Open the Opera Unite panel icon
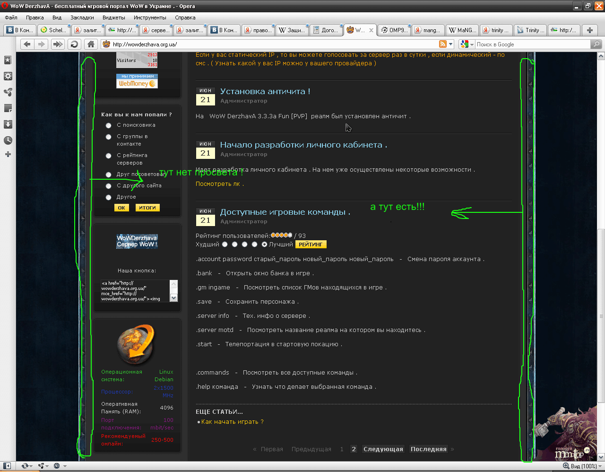This screenshot has width=605, height=472. pyautogui.click(x=8, y=92)
